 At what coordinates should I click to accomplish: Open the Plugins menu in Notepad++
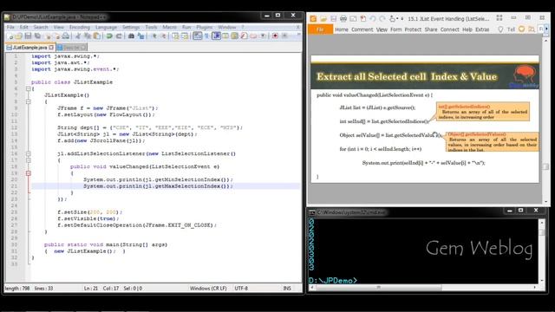[205, 27]
